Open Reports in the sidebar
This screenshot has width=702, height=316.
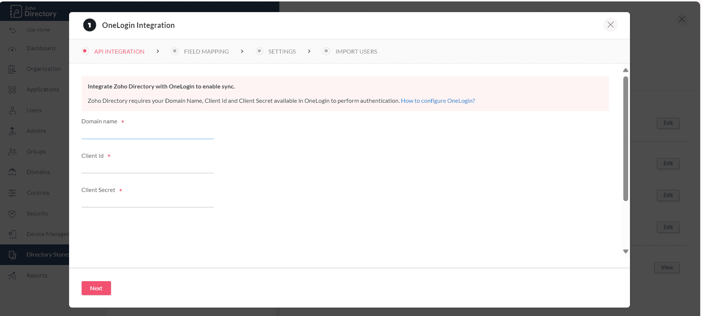pos(37,276)
